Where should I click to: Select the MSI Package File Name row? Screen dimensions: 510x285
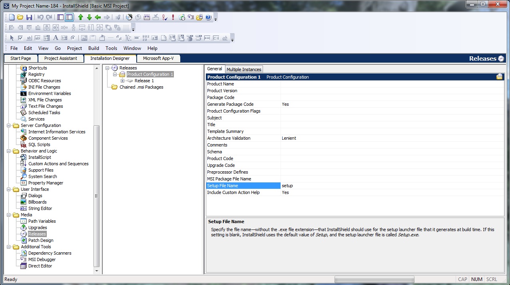355,179
